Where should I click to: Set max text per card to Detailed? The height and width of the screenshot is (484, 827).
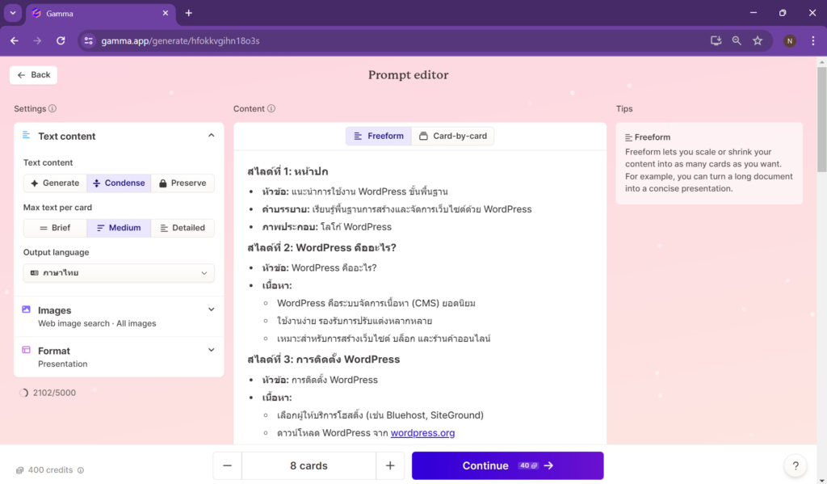coord(183,228)
